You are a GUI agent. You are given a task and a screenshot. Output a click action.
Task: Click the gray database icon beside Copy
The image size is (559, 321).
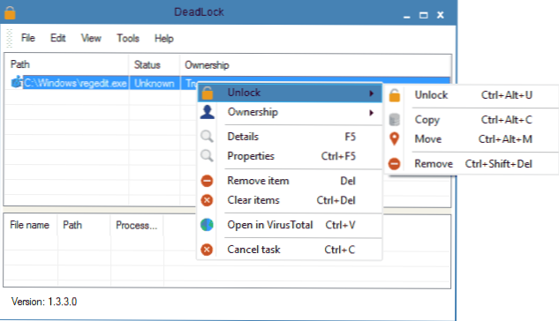[394, 120]
